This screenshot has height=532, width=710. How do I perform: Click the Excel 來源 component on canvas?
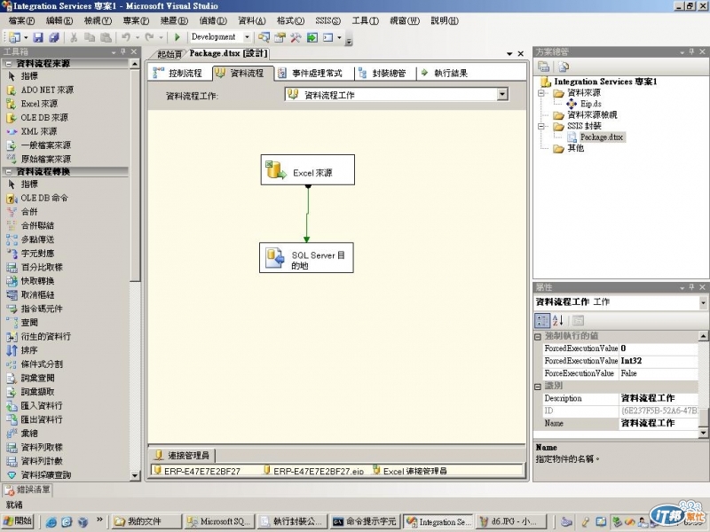[x=308, y=170]
